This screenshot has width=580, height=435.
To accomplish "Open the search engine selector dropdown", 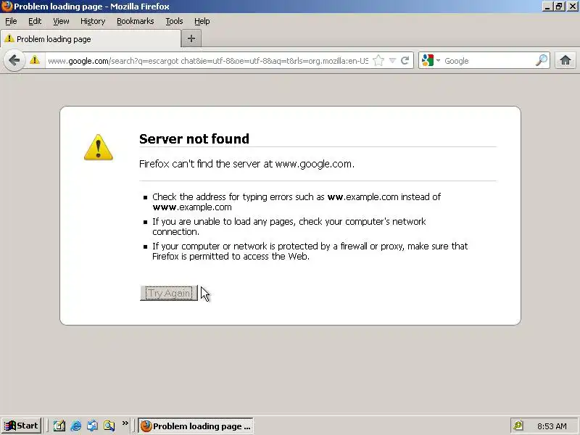I will [431, 60].
